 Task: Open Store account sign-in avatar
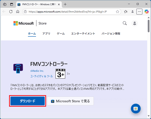135,23
